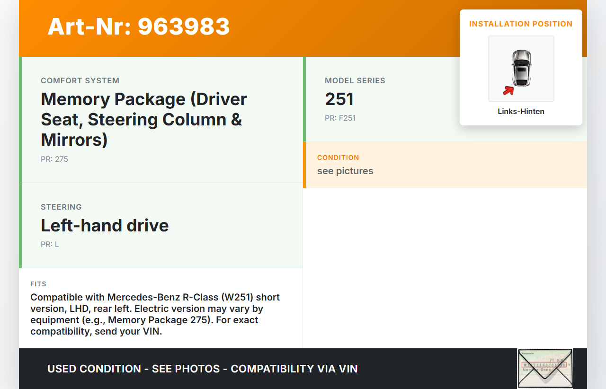Viewport: 606px width, 389px height.
Task: Click the Art-Nr: 963983 heading
Action: (138, 27)
